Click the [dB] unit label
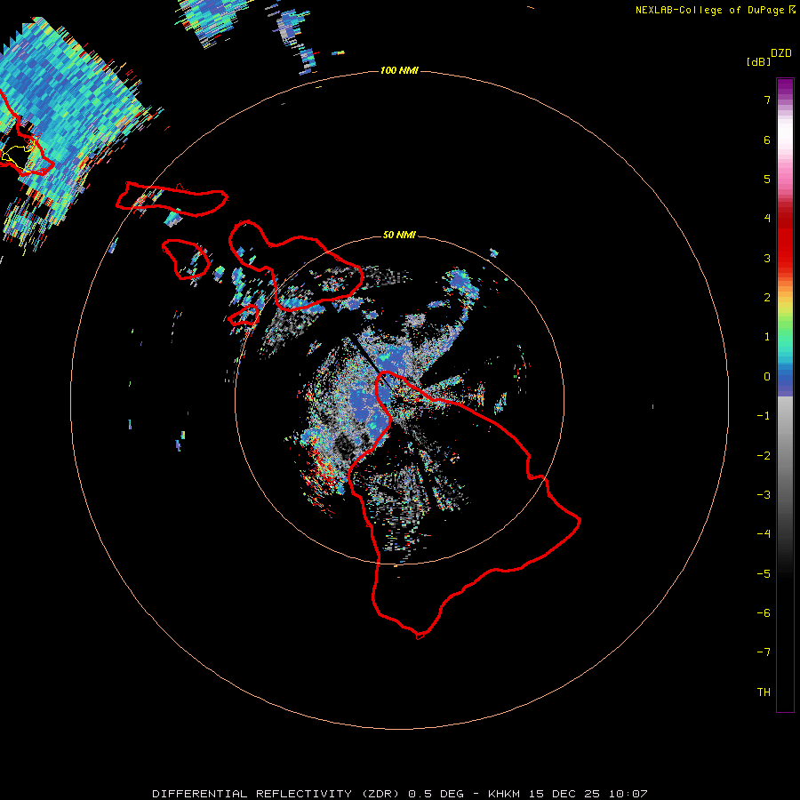 (x=759, y=62)
